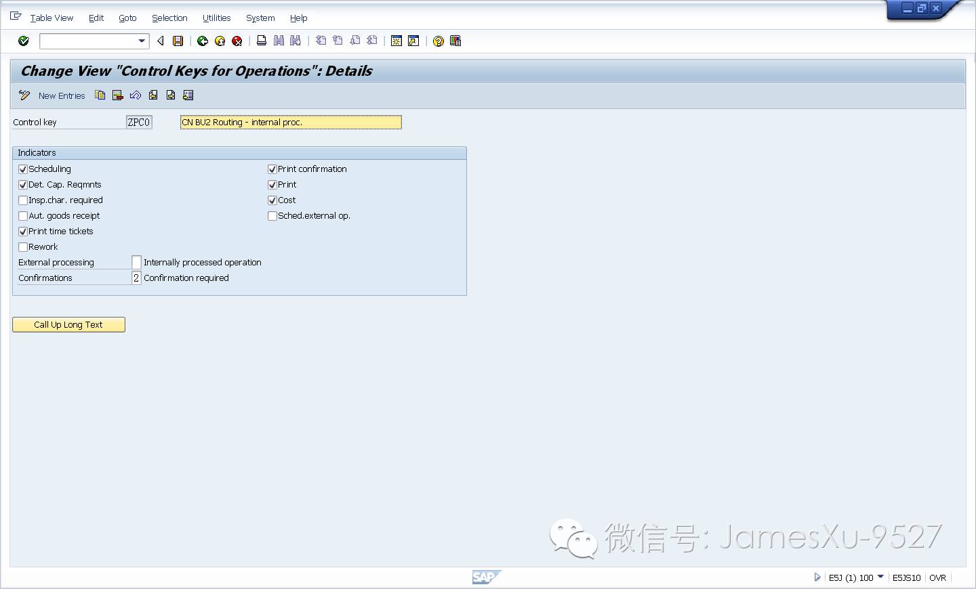Click the Print icon in toolbar
This screenshot has height=589, width=976.
[x=262, y=41]
